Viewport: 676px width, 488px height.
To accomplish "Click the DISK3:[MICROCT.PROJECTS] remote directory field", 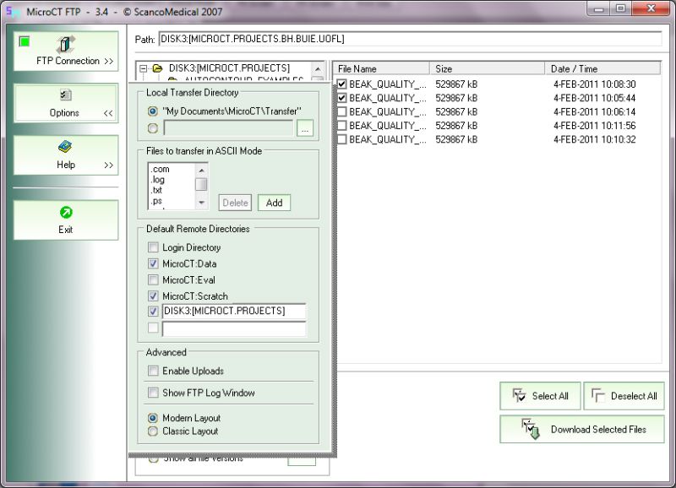I will (234, 311).
